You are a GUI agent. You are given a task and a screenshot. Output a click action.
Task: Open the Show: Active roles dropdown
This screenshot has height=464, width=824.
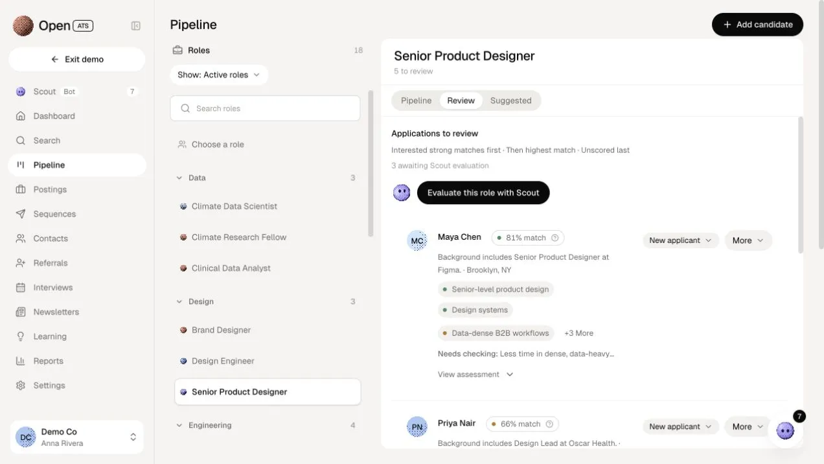tap(219, 75)
